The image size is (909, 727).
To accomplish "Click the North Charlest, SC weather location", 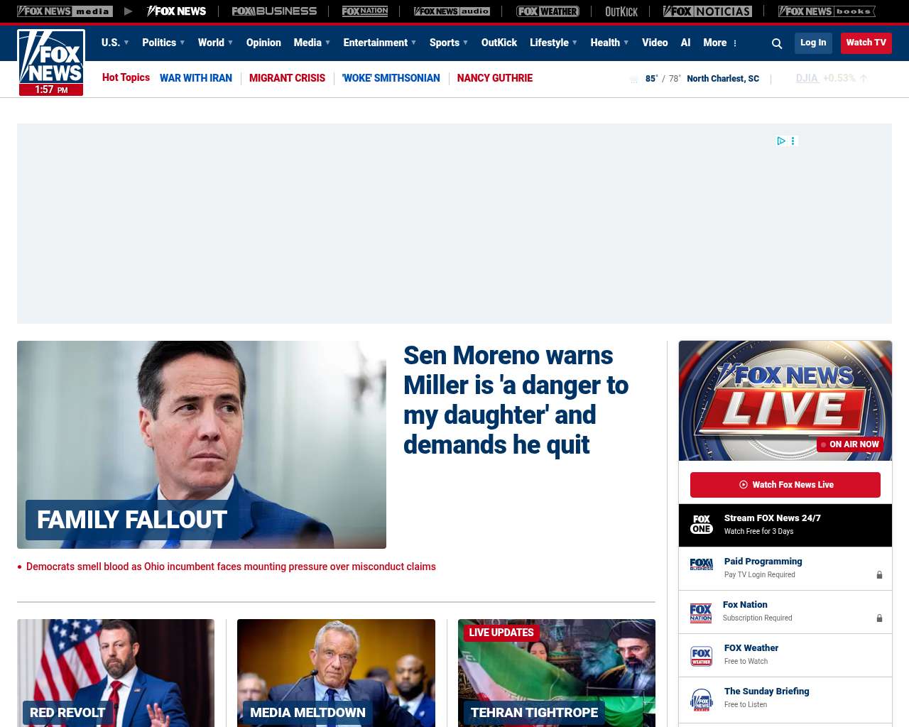I will [x=723, y=79].
